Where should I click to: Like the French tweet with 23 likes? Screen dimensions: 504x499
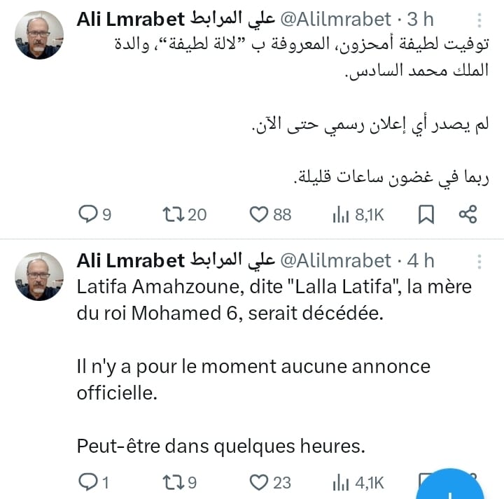[x=260, y=482]
